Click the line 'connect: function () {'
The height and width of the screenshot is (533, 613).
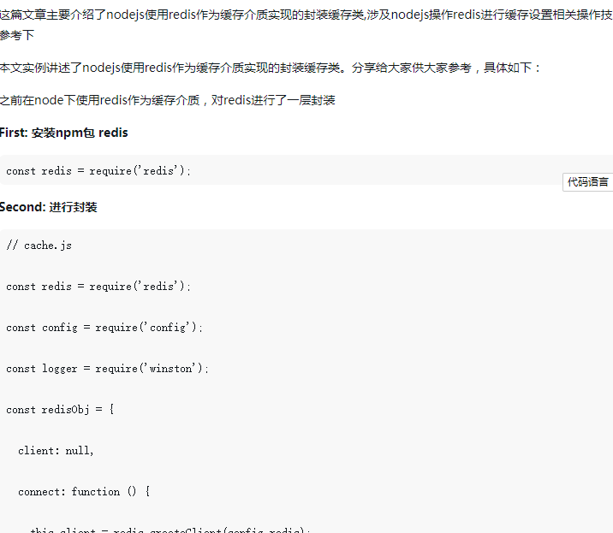pyautogui.click(x=84, y=492)
